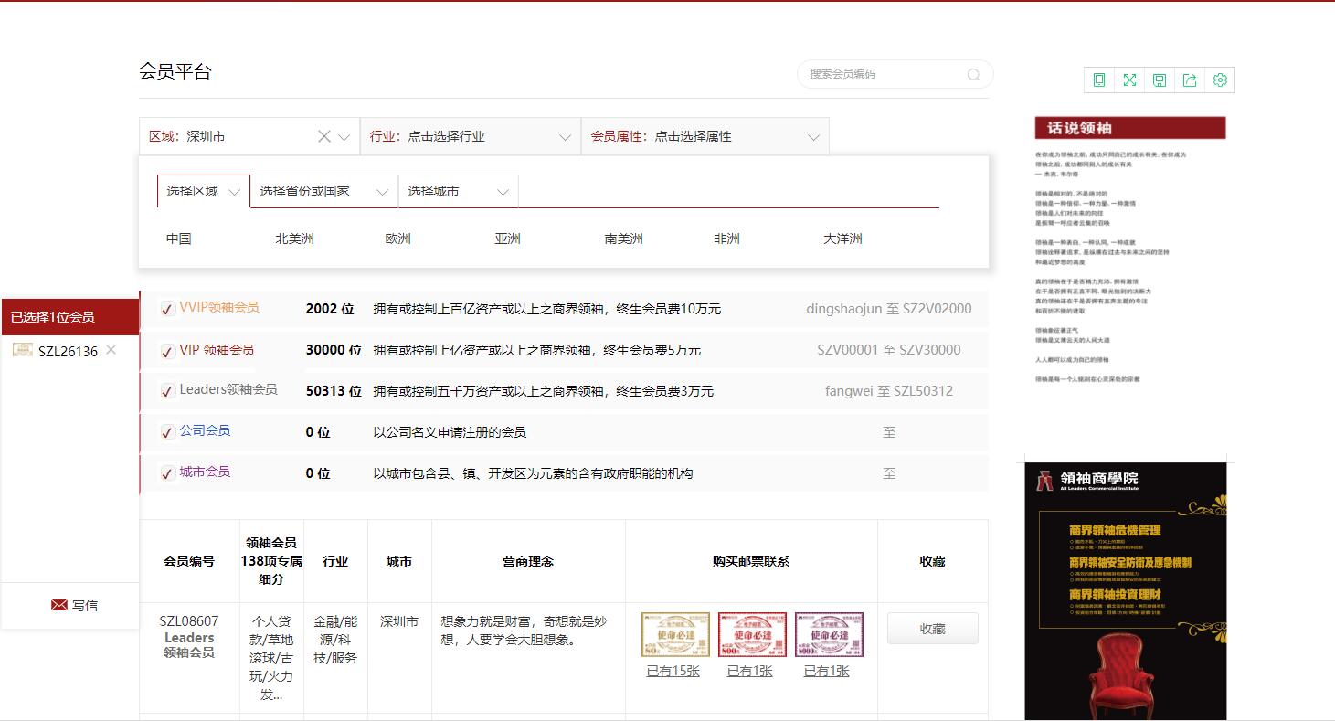Viewport: 1335px width, 721px height.
Task: Toggle the VVIP领袖会员 checkbox
Action: pos(167,310)
